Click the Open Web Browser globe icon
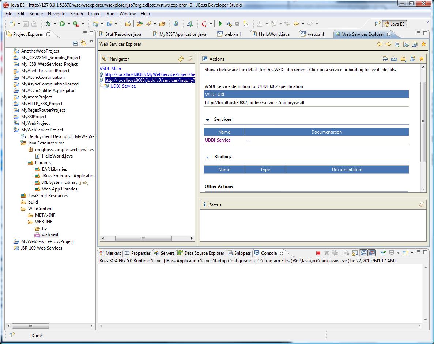 [x=176, y=24]
